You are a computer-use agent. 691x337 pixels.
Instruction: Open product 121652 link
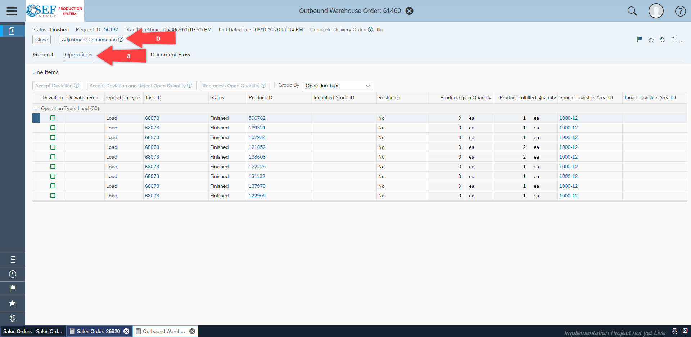(x=257, y=147)
